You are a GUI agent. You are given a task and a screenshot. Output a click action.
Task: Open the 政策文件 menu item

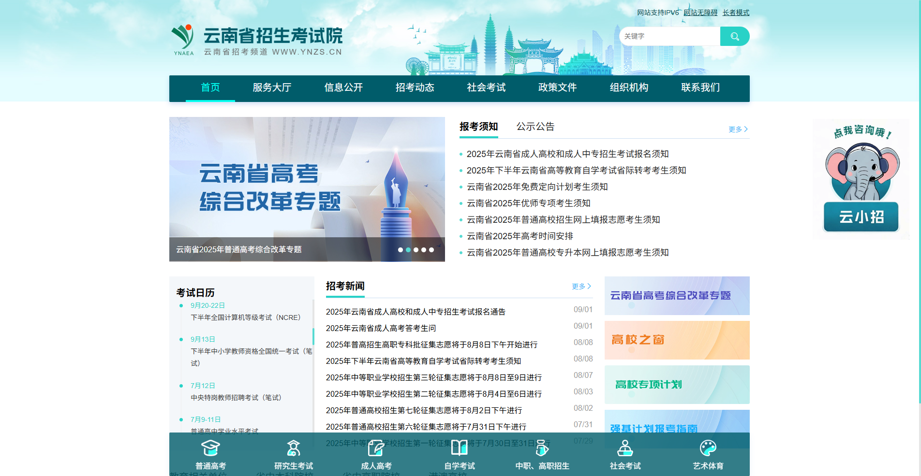(x=557, y=88)
